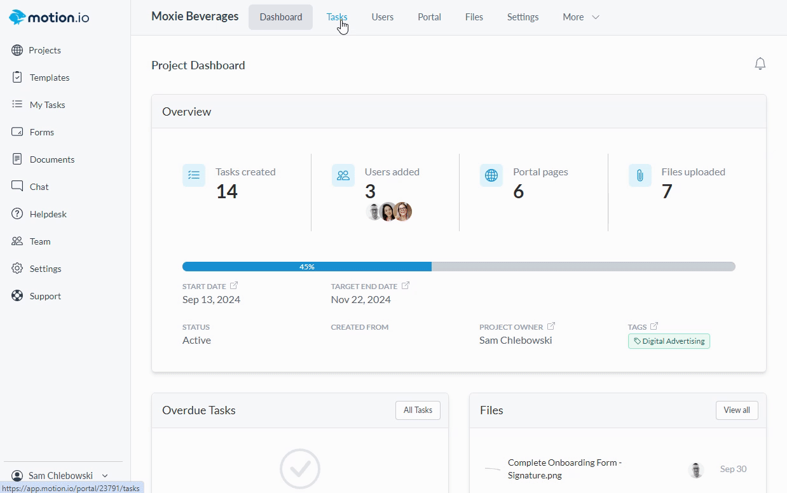
Task: Click the Portal pages globe icon
Action: 491,175
